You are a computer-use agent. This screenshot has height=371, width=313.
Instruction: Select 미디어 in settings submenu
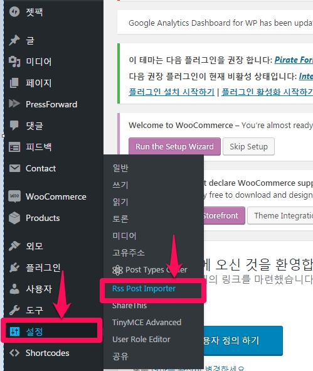(124, 235)
